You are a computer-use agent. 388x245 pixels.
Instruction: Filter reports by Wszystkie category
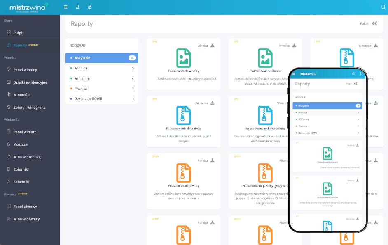pyautogui.click(x=102, y=58)
